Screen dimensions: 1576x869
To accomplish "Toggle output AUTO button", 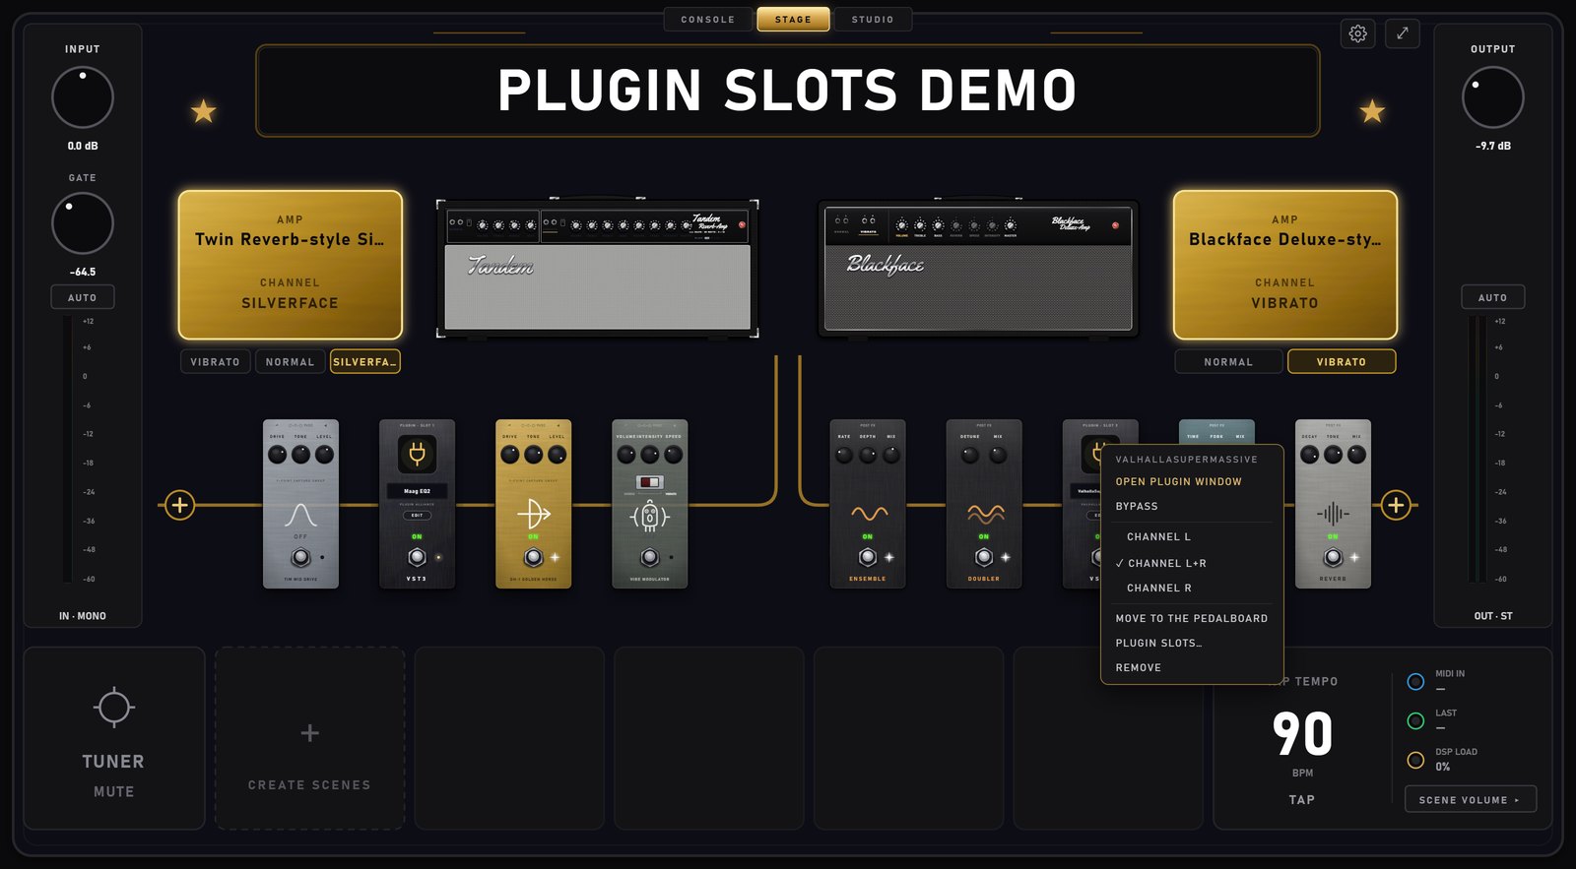I will pos(1492,297).
